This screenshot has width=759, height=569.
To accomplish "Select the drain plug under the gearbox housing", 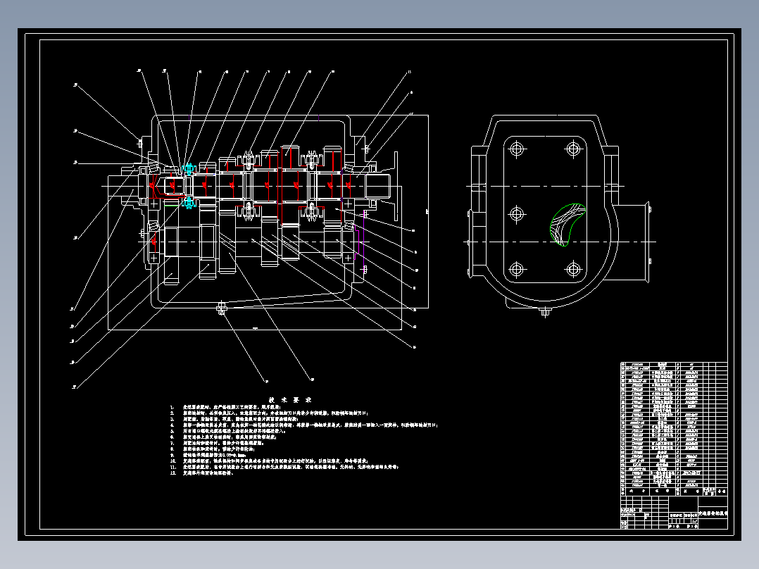I will 222,308.
